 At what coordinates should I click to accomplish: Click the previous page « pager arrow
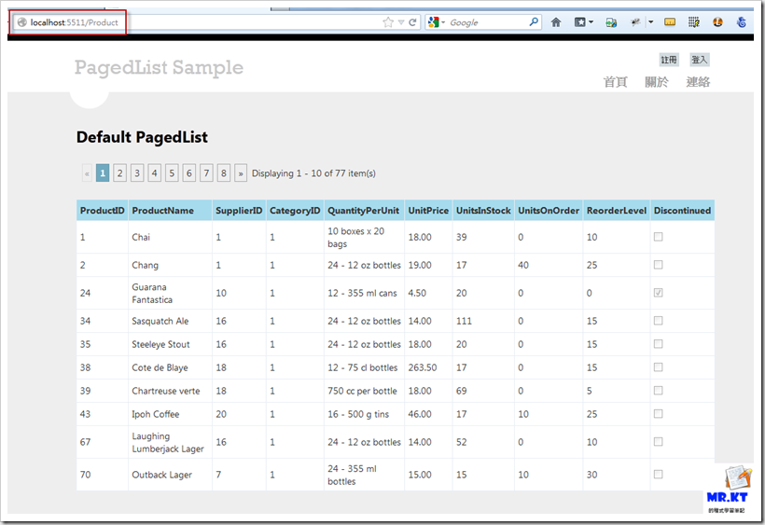(87, 173)
